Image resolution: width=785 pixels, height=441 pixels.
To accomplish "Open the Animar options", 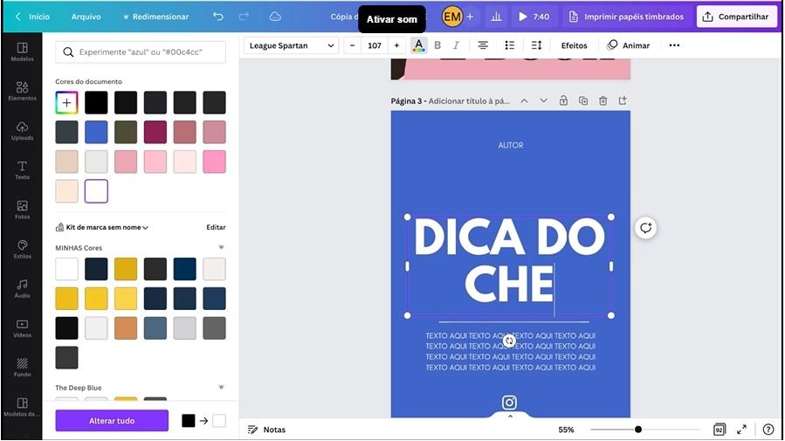I will [x=629, y=45].
